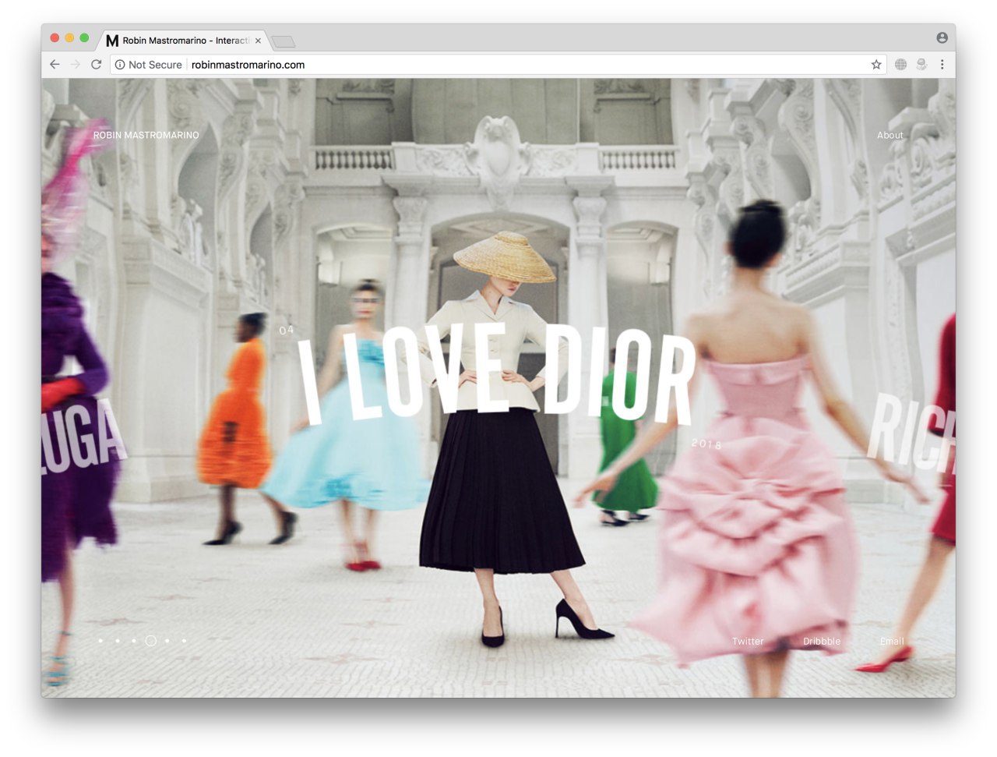Click the extension icon beside the globe
The height and width of the screenshot is (757, 997).
pyautogui.click(x=921, y=65)
